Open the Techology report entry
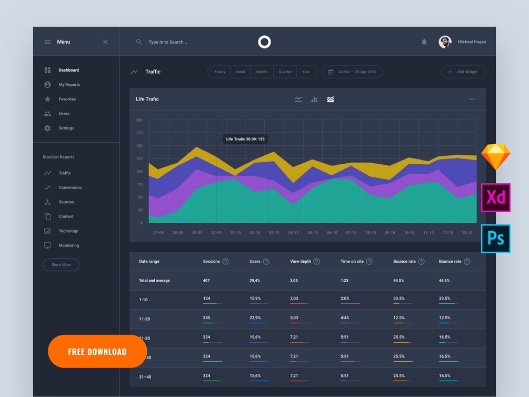This screenshot has width=529, height=397. 68,231
